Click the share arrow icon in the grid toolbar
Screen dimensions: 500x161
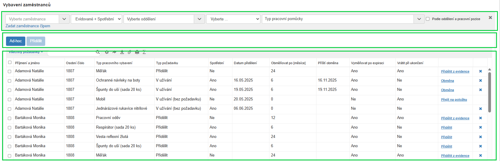click(115, 52)
